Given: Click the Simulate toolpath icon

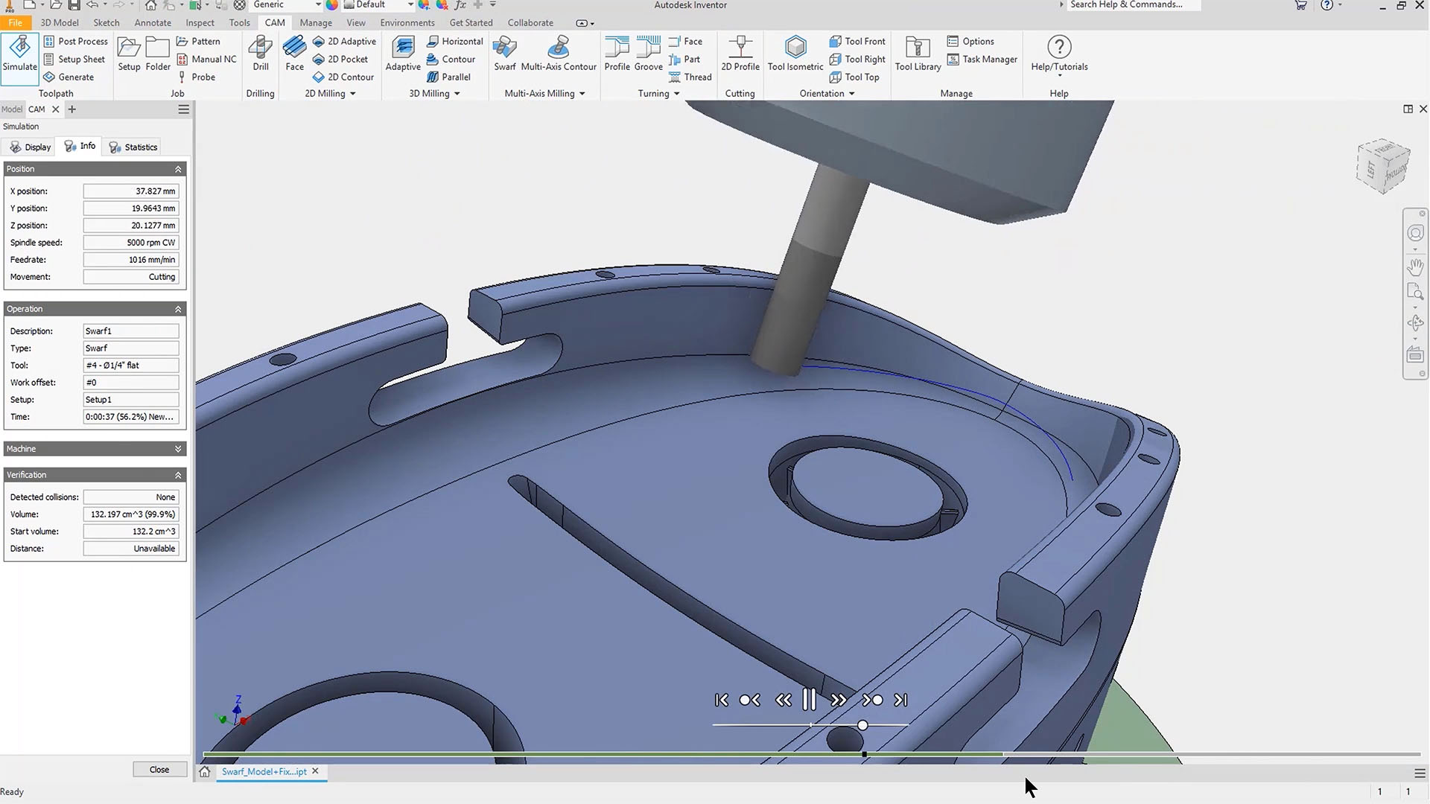Looking at the screenshot, I should point(20,53).
